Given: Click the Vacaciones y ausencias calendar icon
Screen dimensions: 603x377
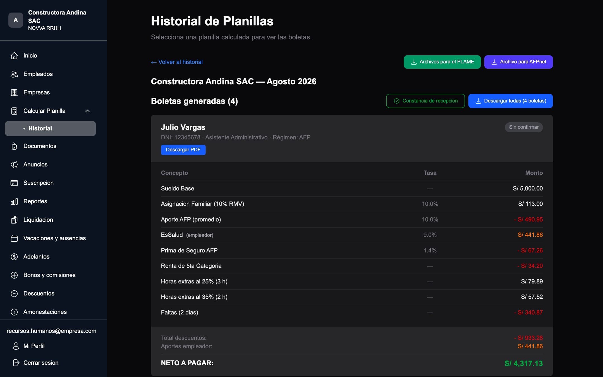Looking at the screenshot, I should click(14, 238).
